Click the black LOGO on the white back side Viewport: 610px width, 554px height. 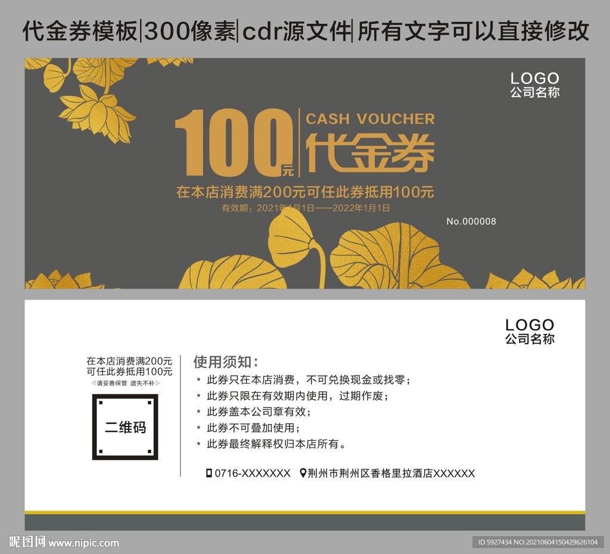(x=530, y=325)
